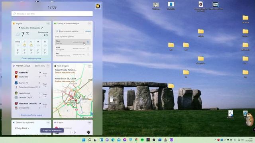Select Liverpool FC team name

pyautogui.click(x=24, y=108)
